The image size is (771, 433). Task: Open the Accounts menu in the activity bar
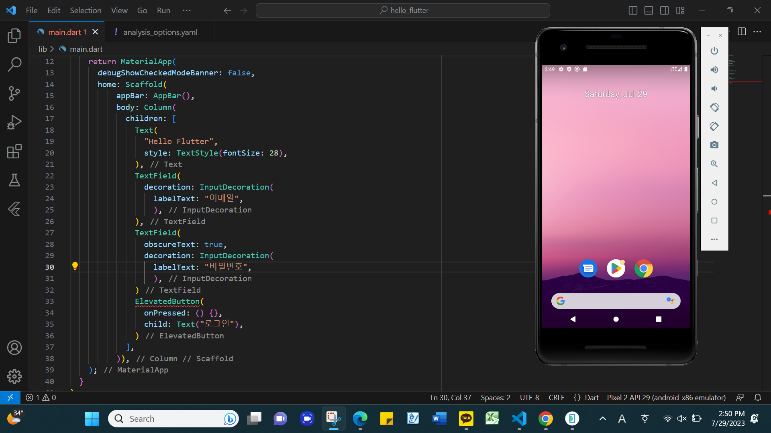[x=14, y=348]
